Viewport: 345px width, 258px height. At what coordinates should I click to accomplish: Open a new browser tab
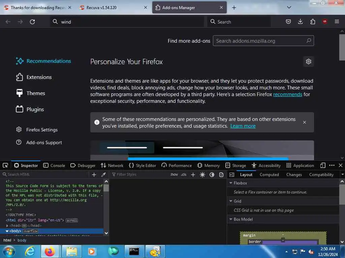(x=234, y=7)
